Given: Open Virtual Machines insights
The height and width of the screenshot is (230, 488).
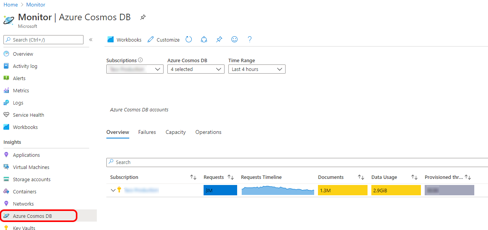Looking at the screenshot, I should (30, 167).
